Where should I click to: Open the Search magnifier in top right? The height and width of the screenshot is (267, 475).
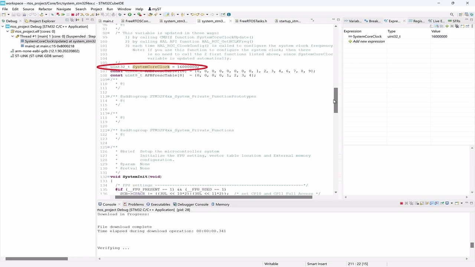(x=452, y=14)
